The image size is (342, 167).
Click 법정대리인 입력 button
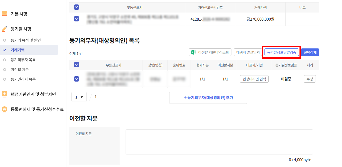pyautogui.click(x=254, y=79)
